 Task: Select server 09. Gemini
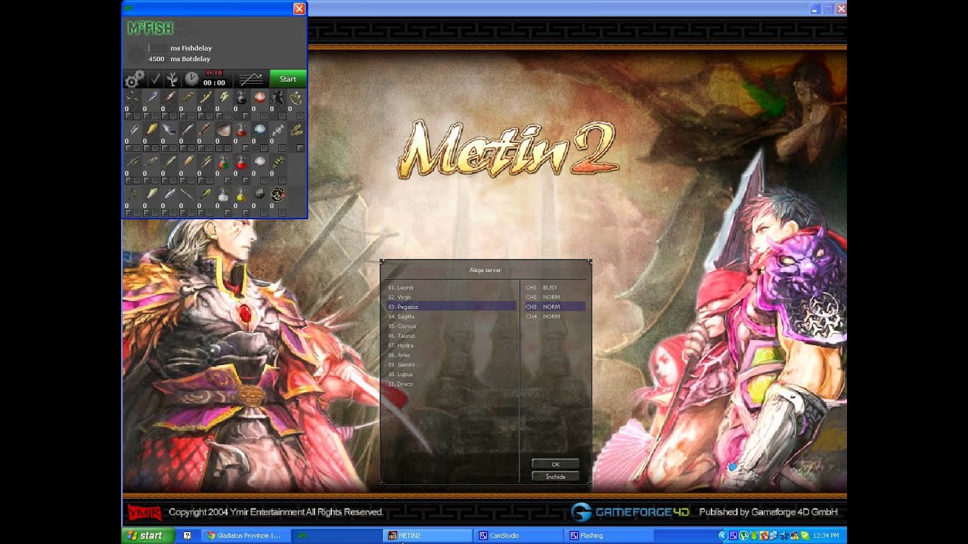click(x=451, y=365)
